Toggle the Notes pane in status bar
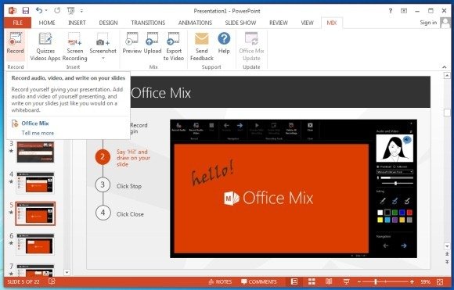454x290 pixels. [x=220, y=281]
